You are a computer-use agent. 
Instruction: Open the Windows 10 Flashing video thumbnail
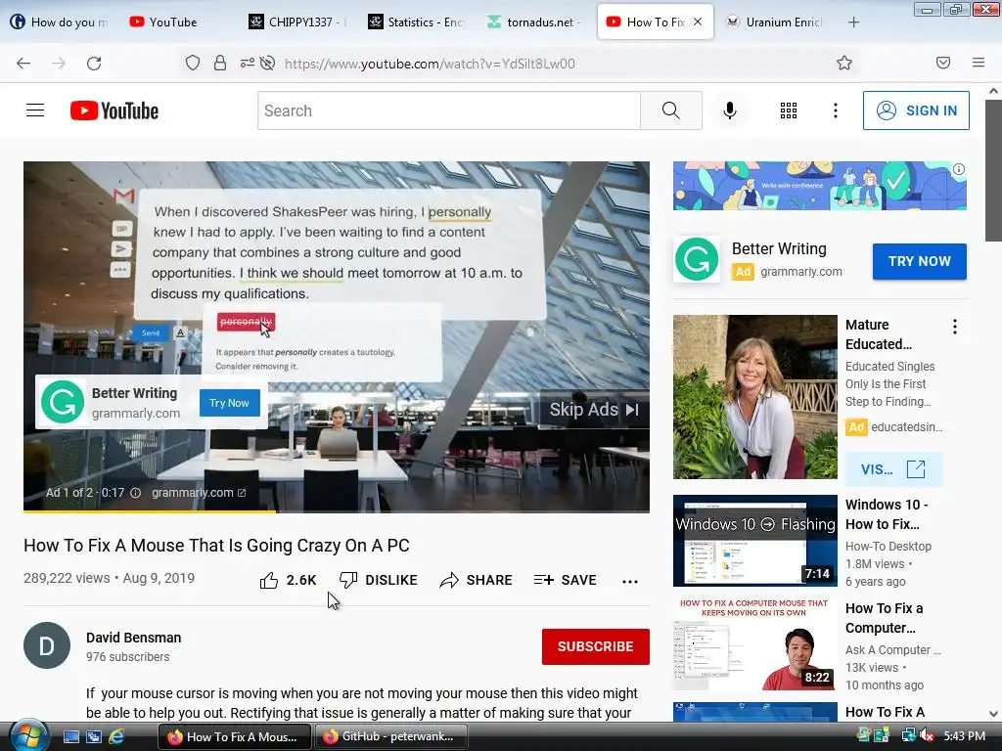click(x=754, y=540)
